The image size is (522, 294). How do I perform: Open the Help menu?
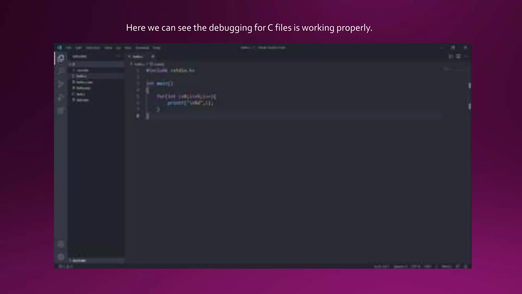coord(156,48)
